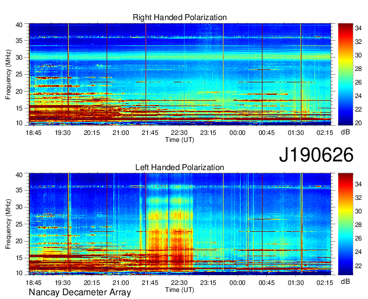The height and width of the screenshot is (299, 368).
Task: Click the bottom plot's color scale bar
Action: [345, 224]
